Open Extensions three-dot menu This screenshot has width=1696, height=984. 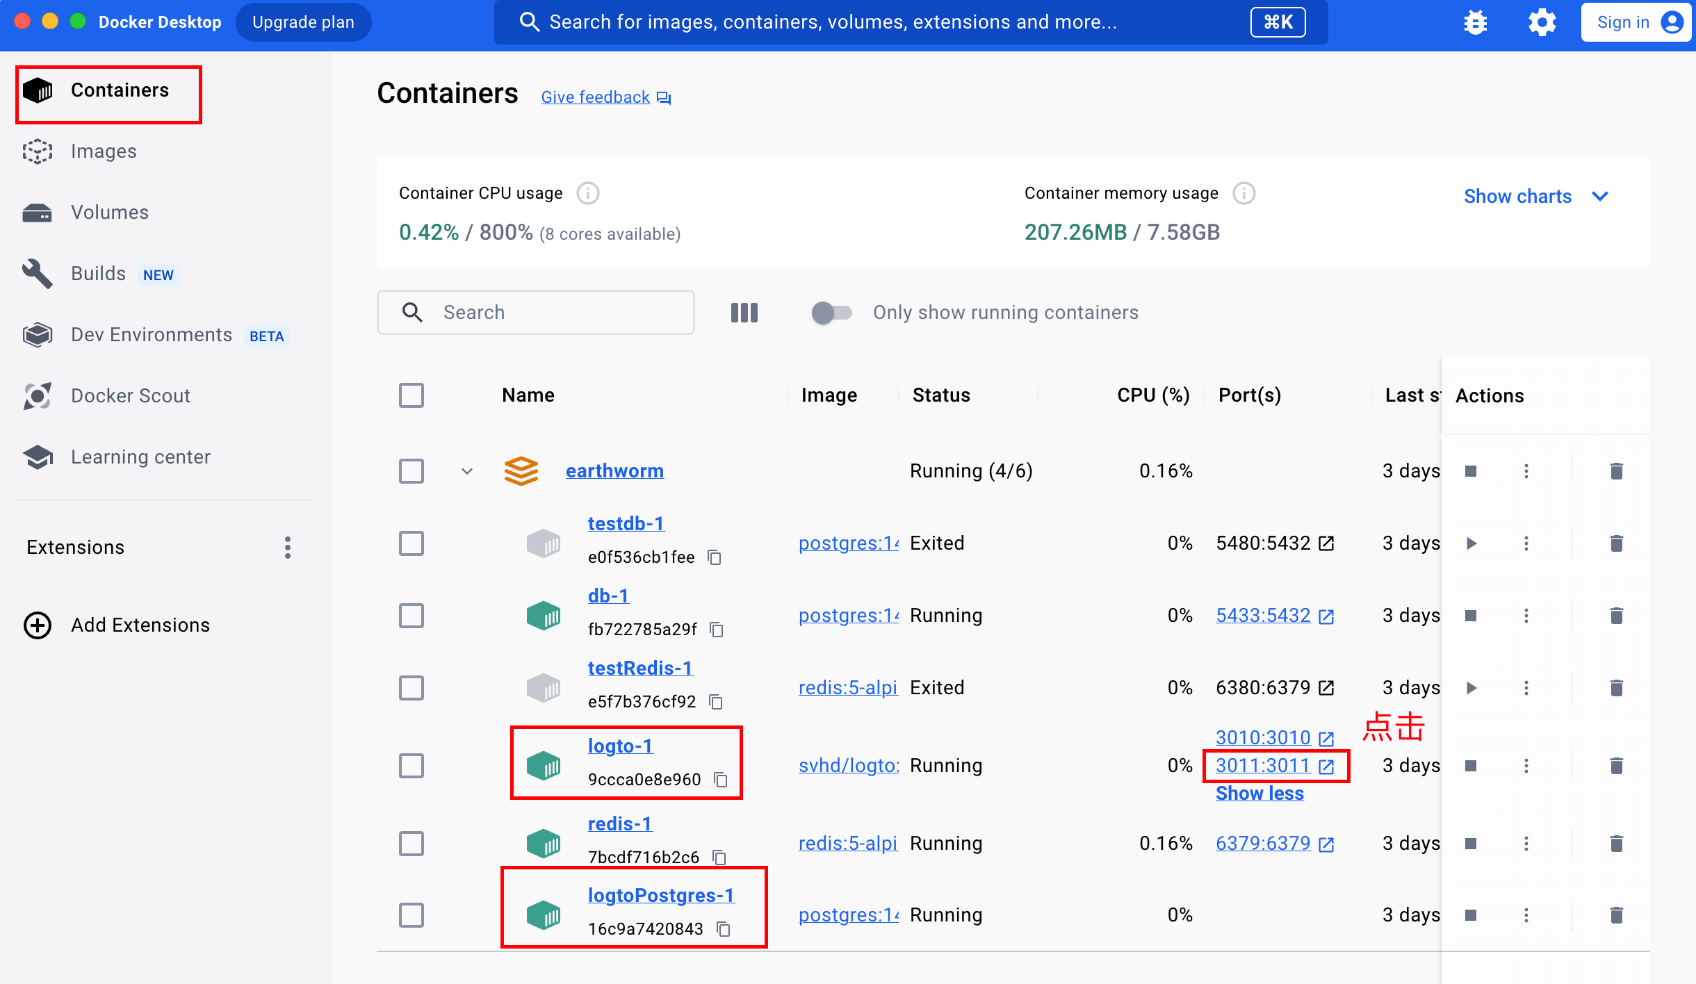288,548
